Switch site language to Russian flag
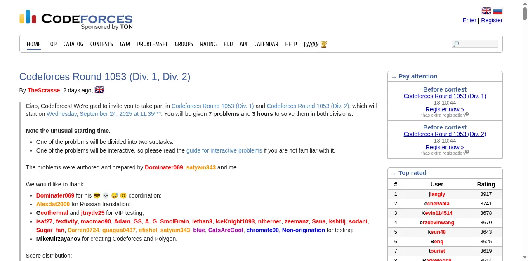The width and height of the screenshot is (528, 261). (498, 11)
